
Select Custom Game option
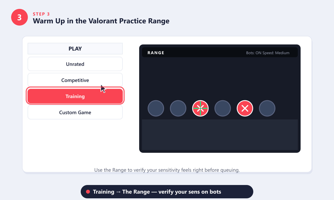click(x=75, y=112)
